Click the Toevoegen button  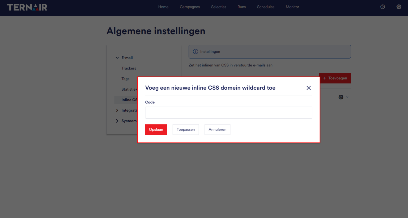[x=335, y=78]
